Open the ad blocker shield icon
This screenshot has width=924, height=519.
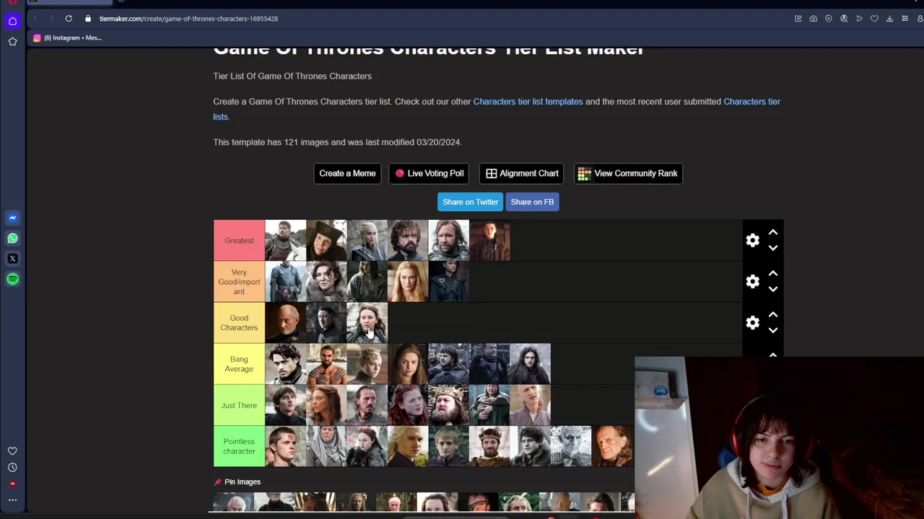click(829, 19)
